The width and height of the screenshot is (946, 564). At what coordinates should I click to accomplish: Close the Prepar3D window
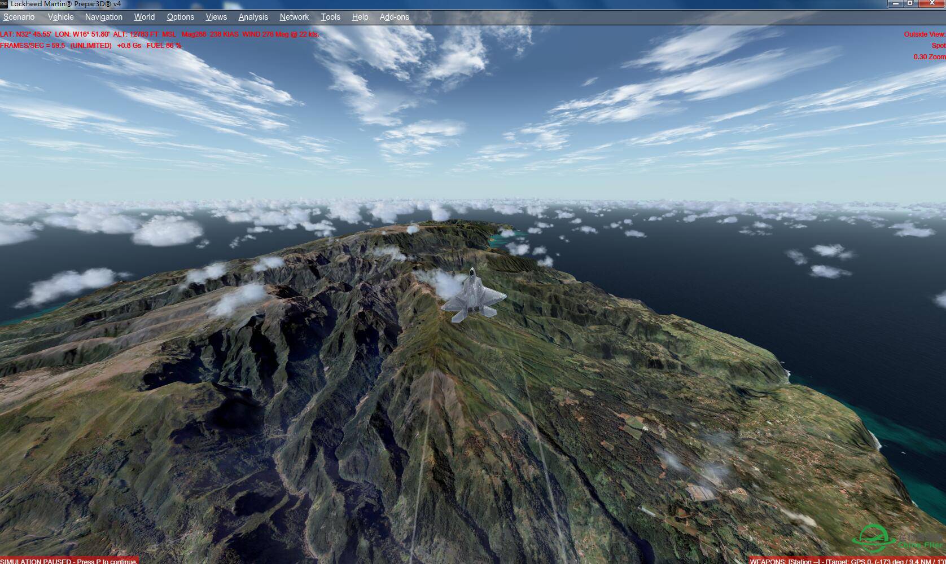coord(931,3)
